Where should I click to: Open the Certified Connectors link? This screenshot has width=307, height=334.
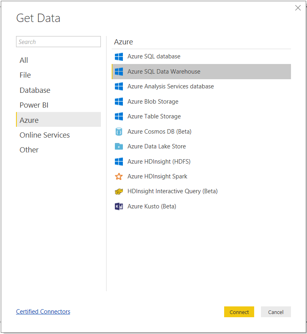point(43,312)
